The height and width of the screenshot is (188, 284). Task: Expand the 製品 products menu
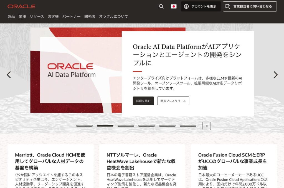[11, 17]
